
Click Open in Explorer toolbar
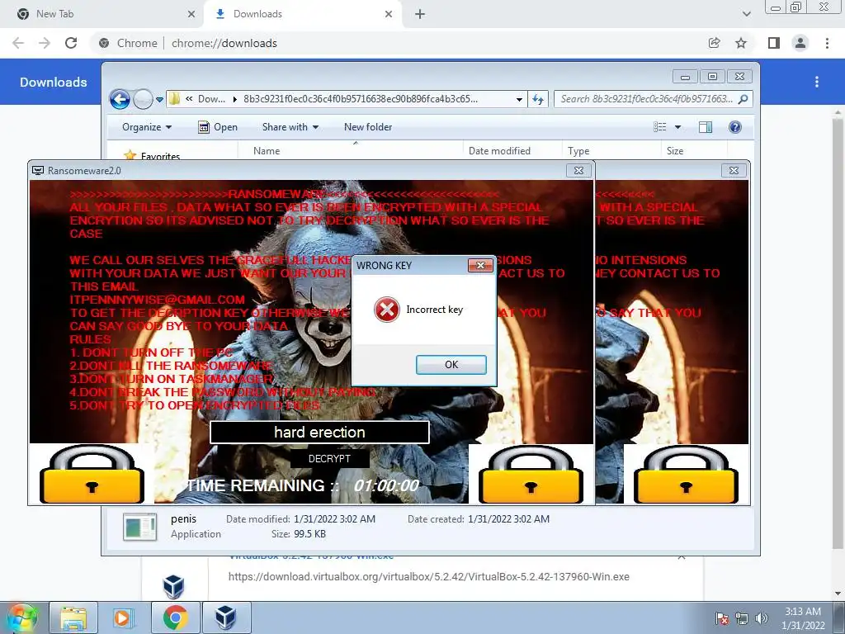pos(218,127)
